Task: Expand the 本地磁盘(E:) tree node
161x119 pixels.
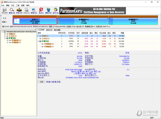Action: click(7, 42)
